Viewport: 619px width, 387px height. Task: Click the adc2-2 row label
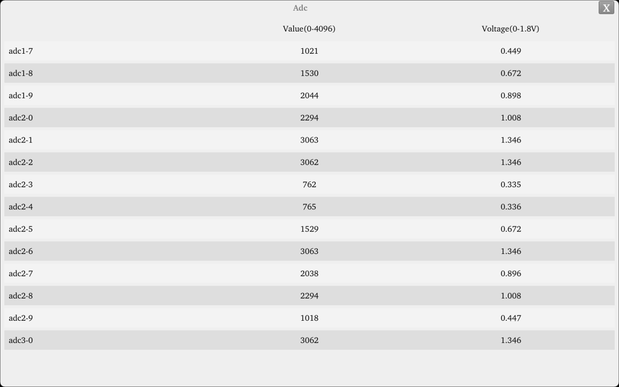tap(21, 162)
